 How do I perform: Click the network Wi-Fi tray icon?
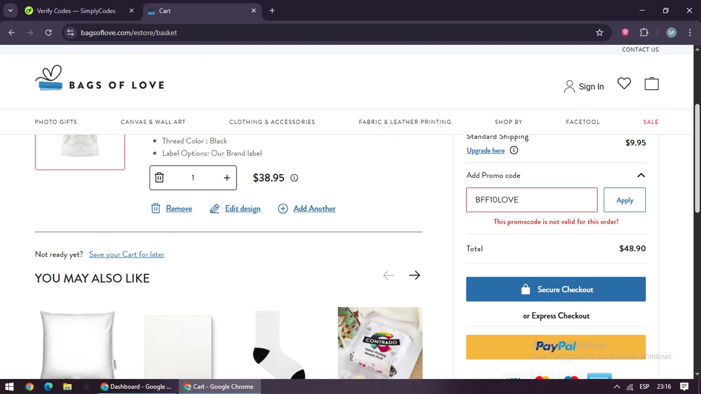click(630, 387)
